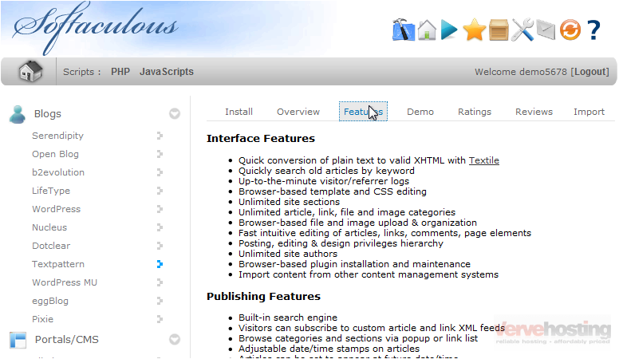
Task: Click the arrow icon beside Nucleus
Action: tap(160, 227)
